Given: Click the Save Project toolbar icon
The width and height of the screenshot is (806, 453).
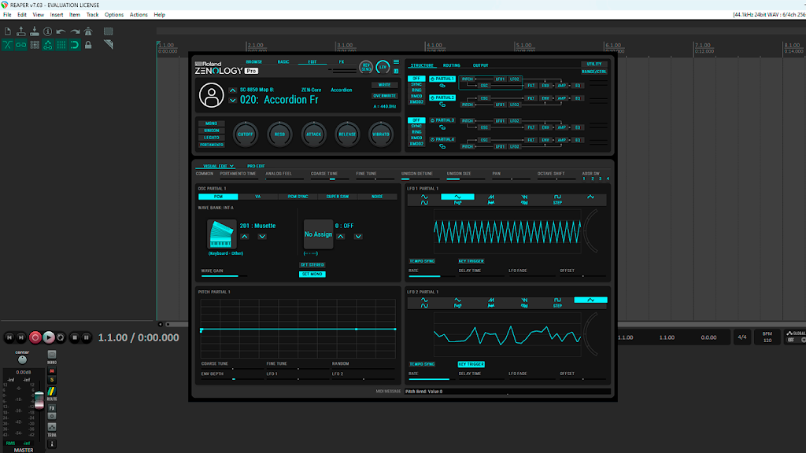Looking at the screenshot, I should pyautogui.click(x=35, y=31).
